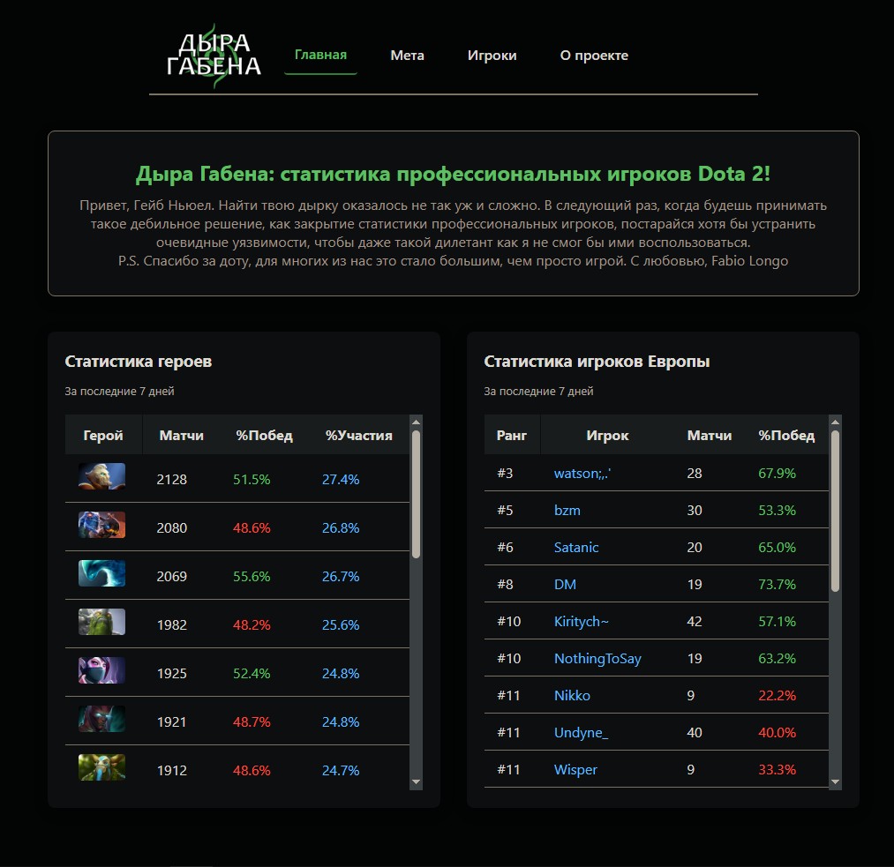894x867 pixels.
Task: Open player watson;,.' profile link
Action: pos(582,474)
